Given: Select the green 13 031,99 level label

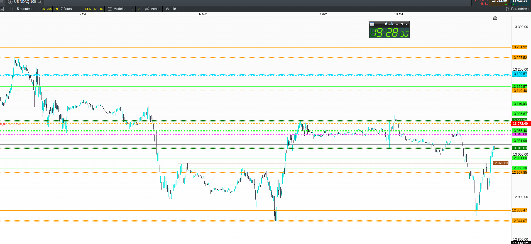Looking at the screenshot, I should (519, 141).
